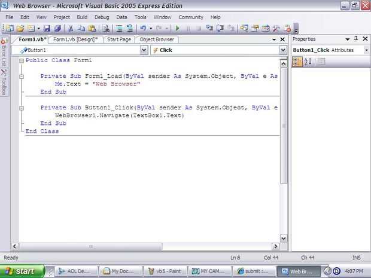Expand the toolbar options overflow arrow
Image resolution: width=371 pixels, height=278 pixels.
(296, 29)
